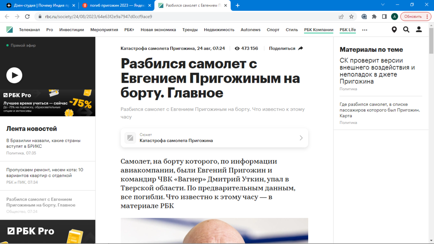Open the tab search chevron
Viewport: 434px width, 244px height.
coord(383,5)
